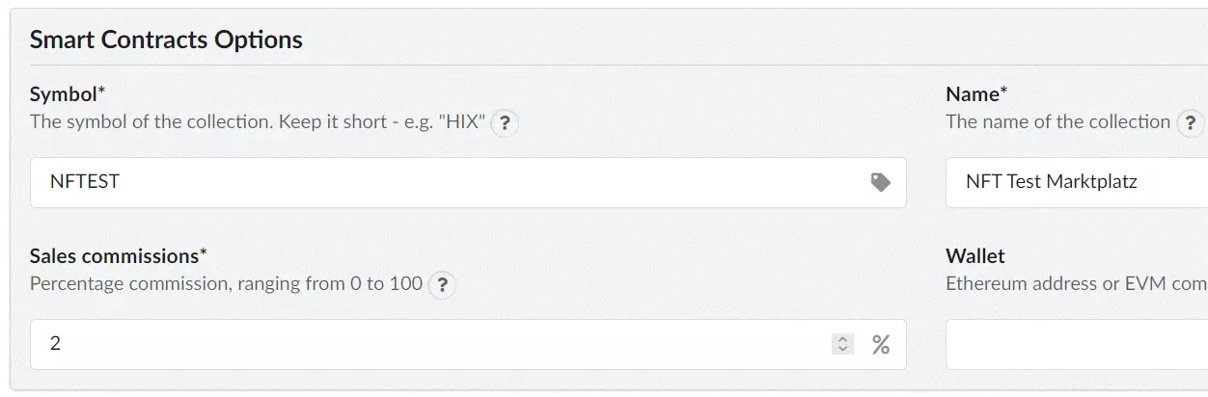Viewport: 1208px width, 397px height.
Task: Click "The name of the collection" description
Action: 1058,122
